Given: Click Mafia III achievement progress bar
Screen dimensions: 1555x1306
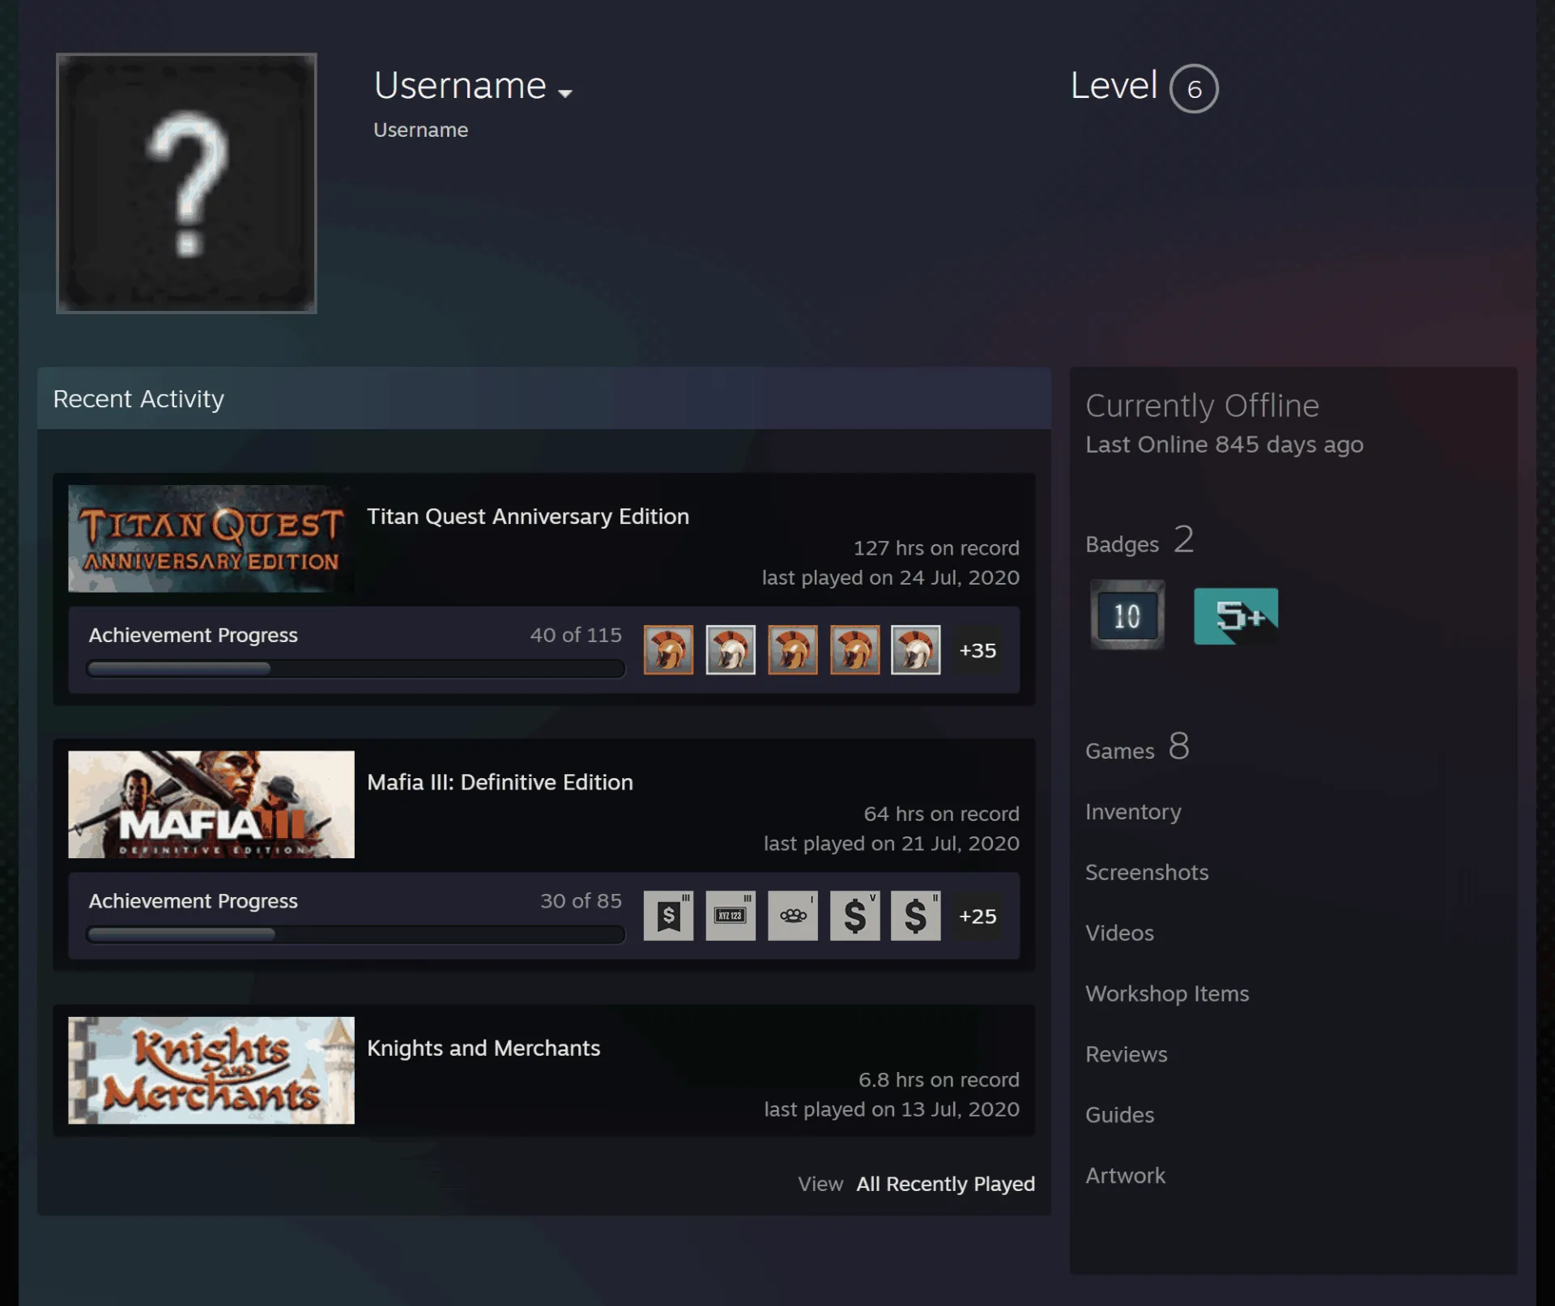Looking at the screenshot, I should (356, 934).
